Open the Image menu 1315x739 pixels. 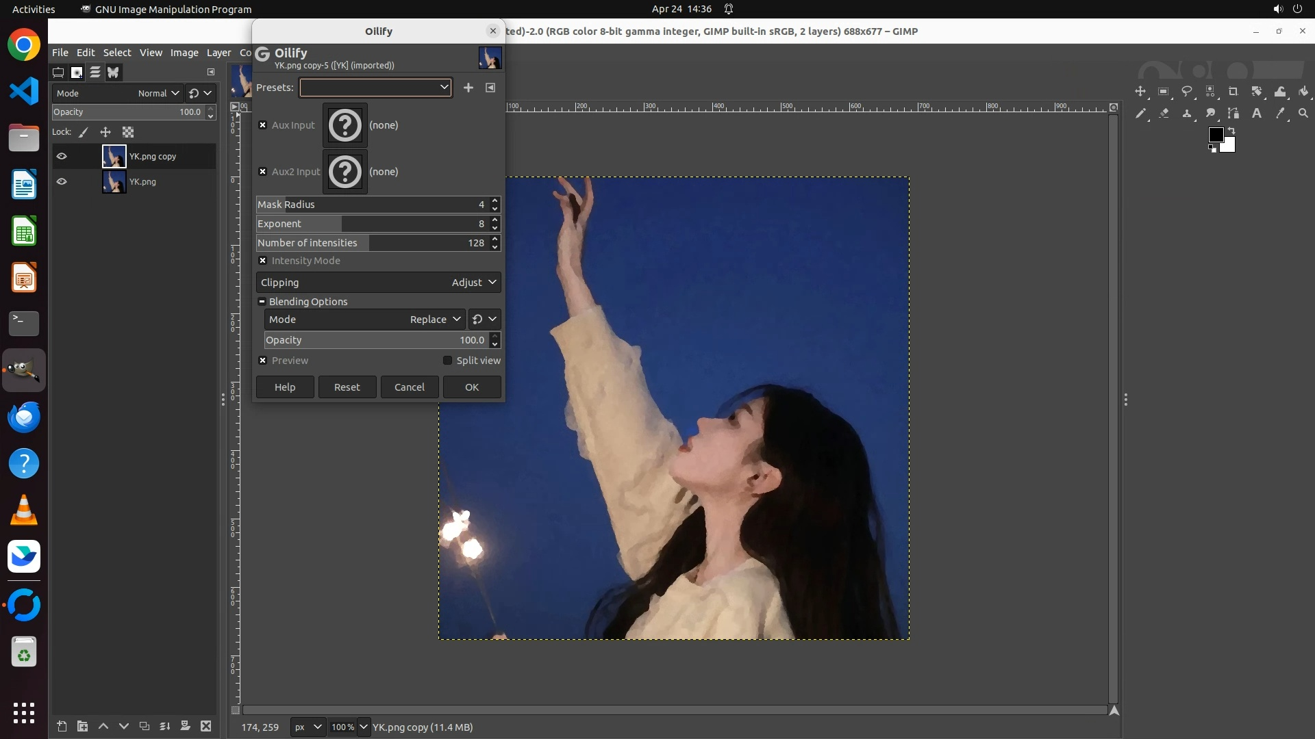pos(184,53)
